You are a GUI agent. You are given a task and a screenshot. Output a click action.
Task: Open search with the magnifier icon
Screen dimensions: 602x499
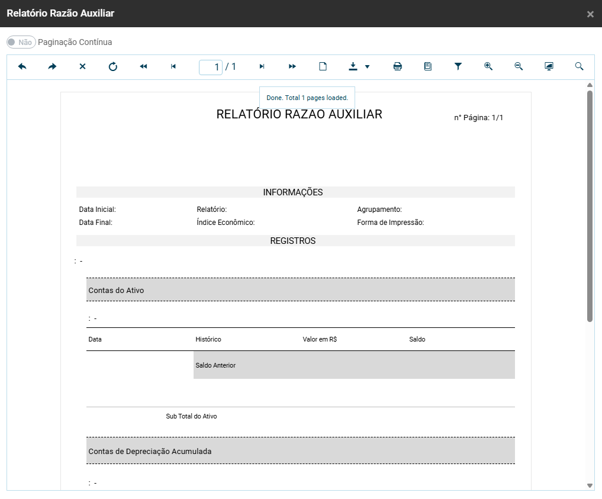pos(579,67)
